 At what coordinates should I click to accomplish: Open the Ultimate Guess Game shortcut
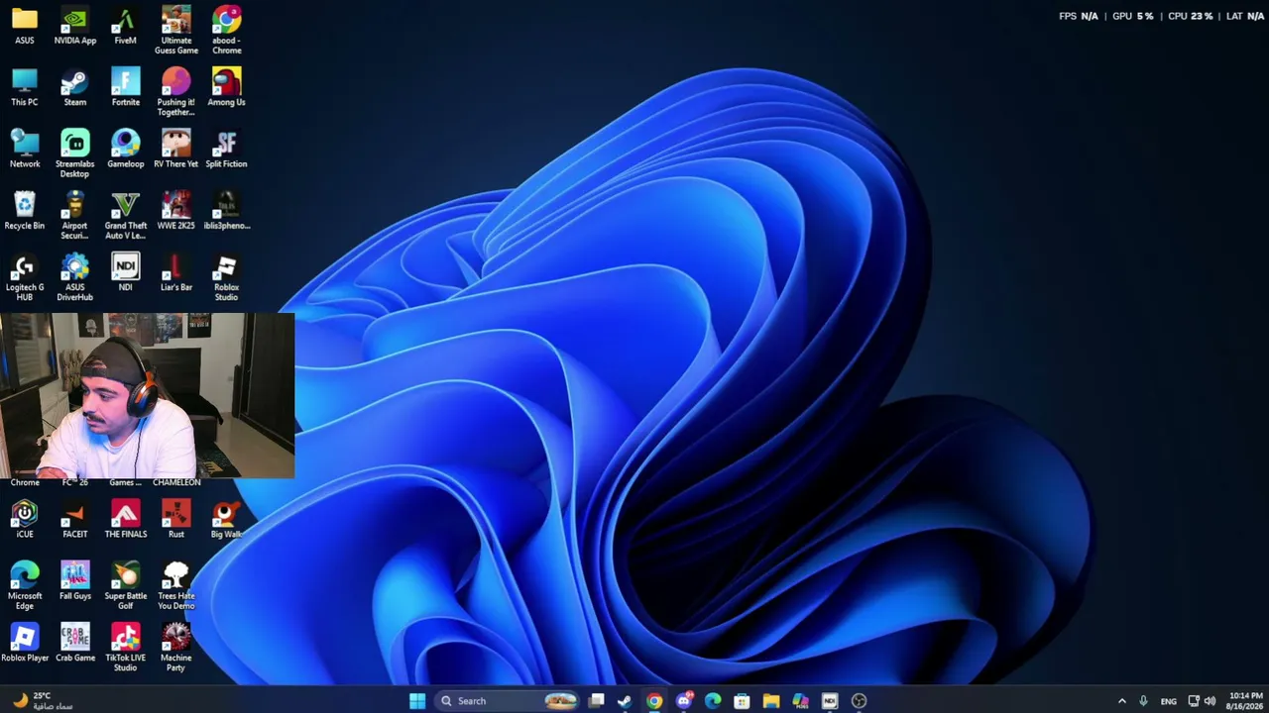pyautogui.click(x=176, y=31)
